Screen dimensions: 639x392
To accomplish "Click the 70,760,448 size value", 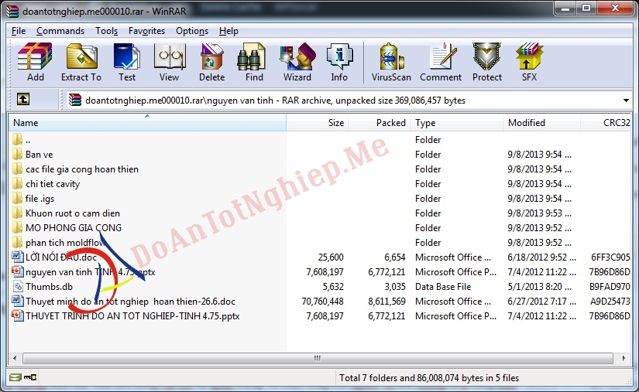I will 322,301.
